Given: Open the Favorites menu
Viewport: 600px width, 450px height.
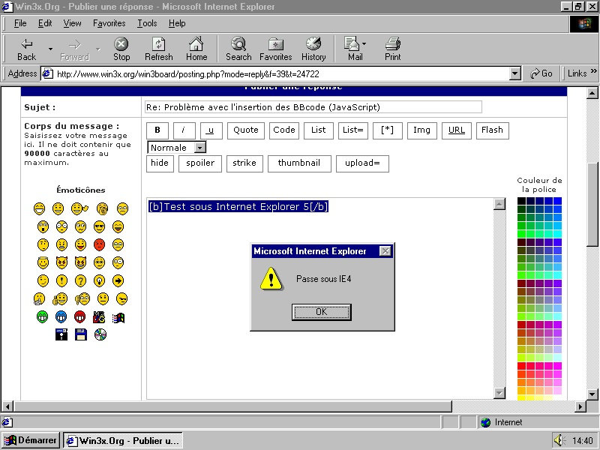Looking at the screenshot, I should pos(109,23).
